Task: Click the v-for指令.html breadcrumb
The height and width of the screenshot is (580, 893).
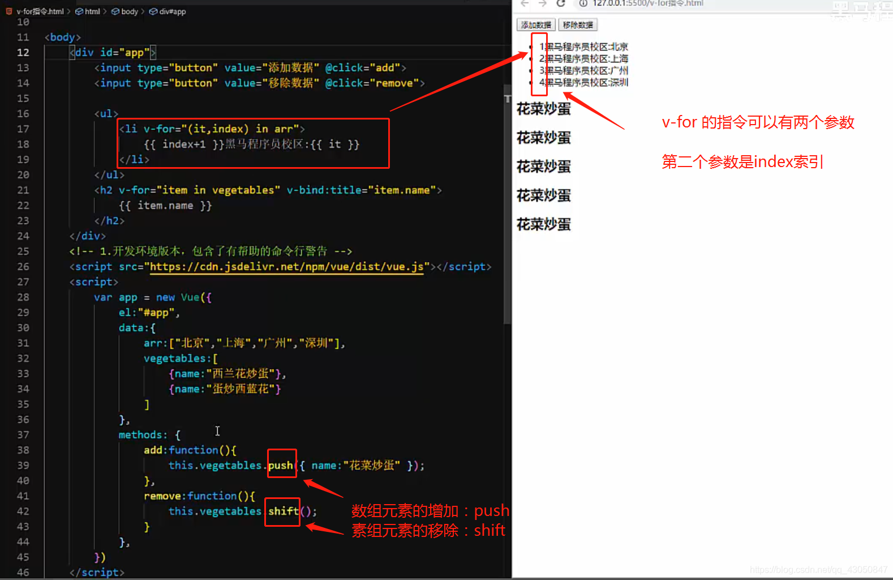Action: click(40, 11)
